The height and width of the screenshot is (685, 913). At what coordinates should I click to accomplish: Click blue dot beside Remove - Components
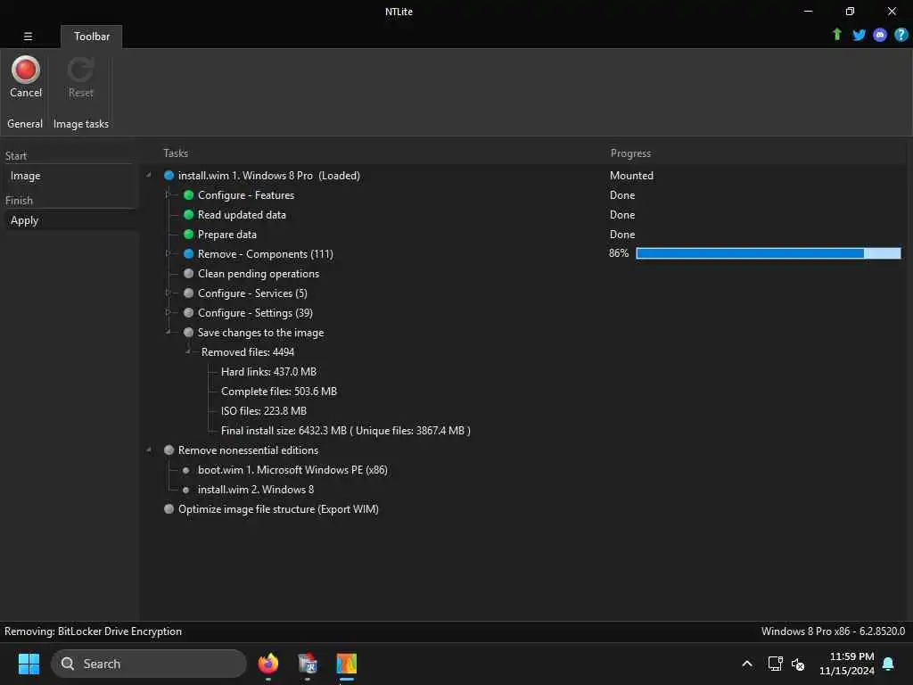188,254
